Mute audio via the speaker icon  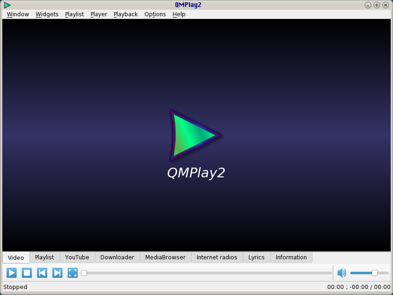click(342, 273)
